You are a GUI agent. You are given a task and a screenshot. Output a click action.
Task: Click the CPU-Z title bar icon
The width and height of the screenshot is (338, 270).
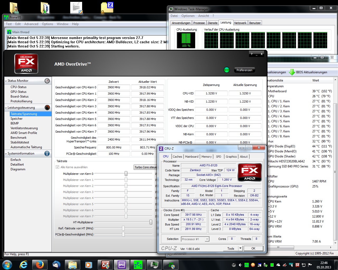point(161,148)
